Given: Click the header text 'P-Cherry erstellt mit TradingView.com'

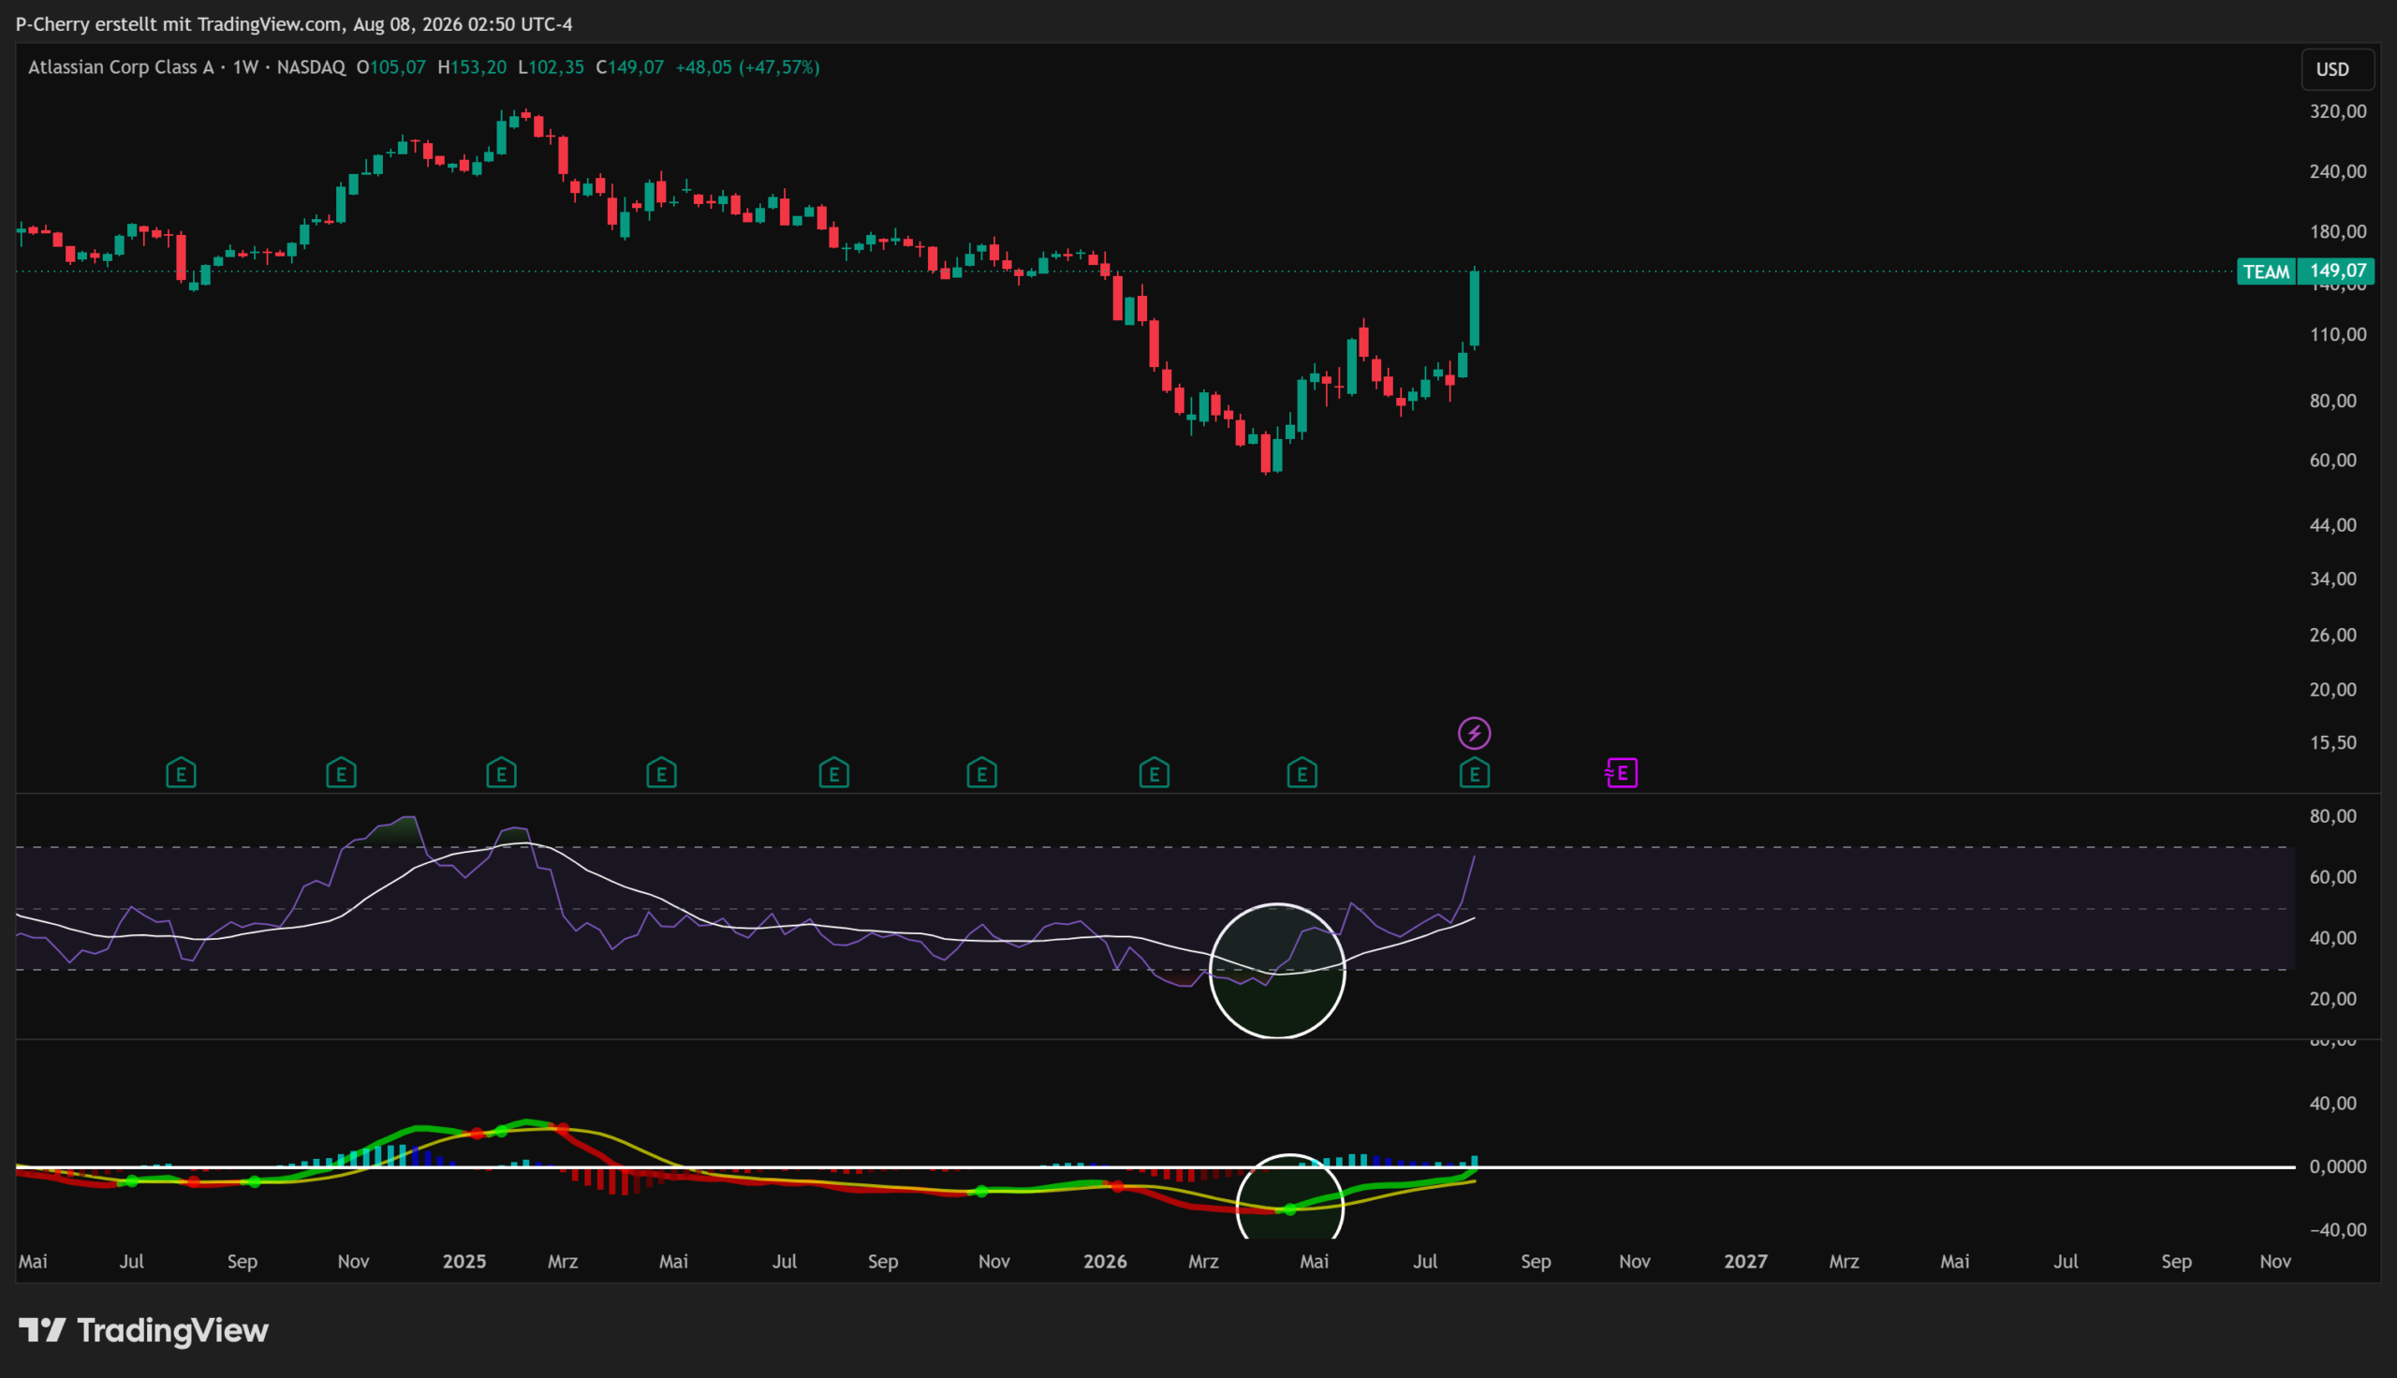Looking at the screenshot, I should [x=179, y=23].
